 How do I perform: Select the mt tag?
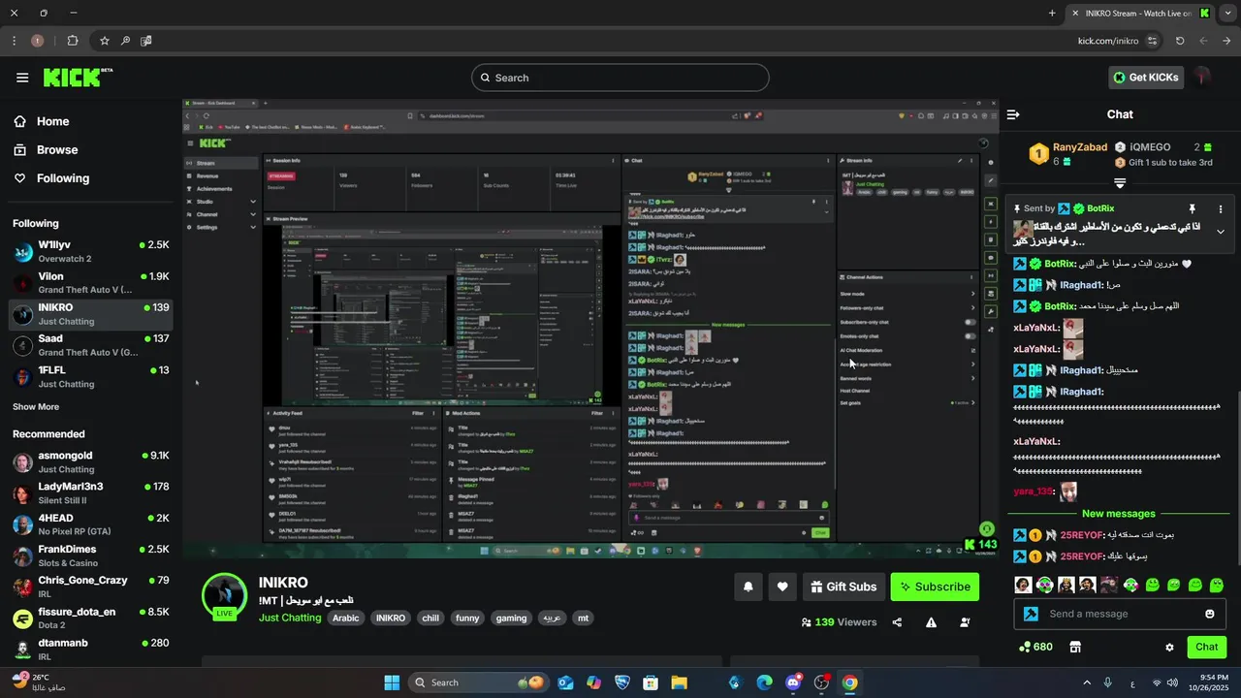click(x=583, y=618)
